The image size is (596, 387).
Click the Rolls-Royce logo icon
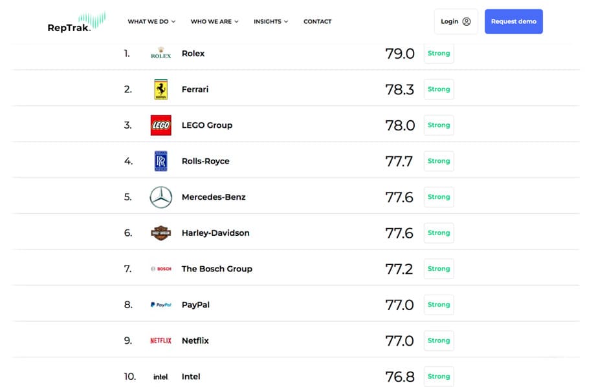pos(160,161)
